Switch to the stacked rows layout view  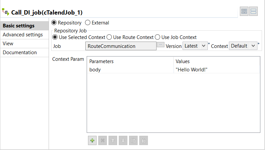[x=253, y=12]
